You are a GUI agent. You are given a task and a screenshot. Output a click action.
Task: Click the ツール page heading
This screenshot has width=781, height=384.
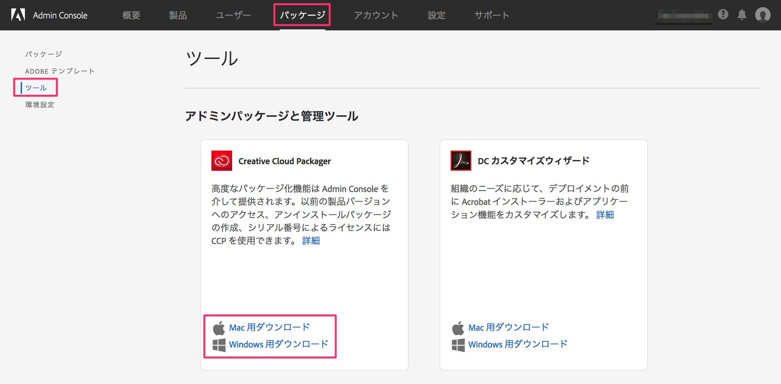pyautogui.click(x=212, y=59)
